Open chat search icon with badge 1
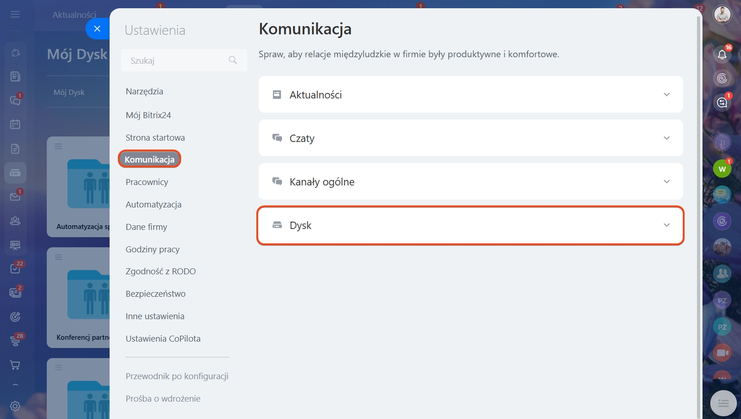 click(722, 102)
